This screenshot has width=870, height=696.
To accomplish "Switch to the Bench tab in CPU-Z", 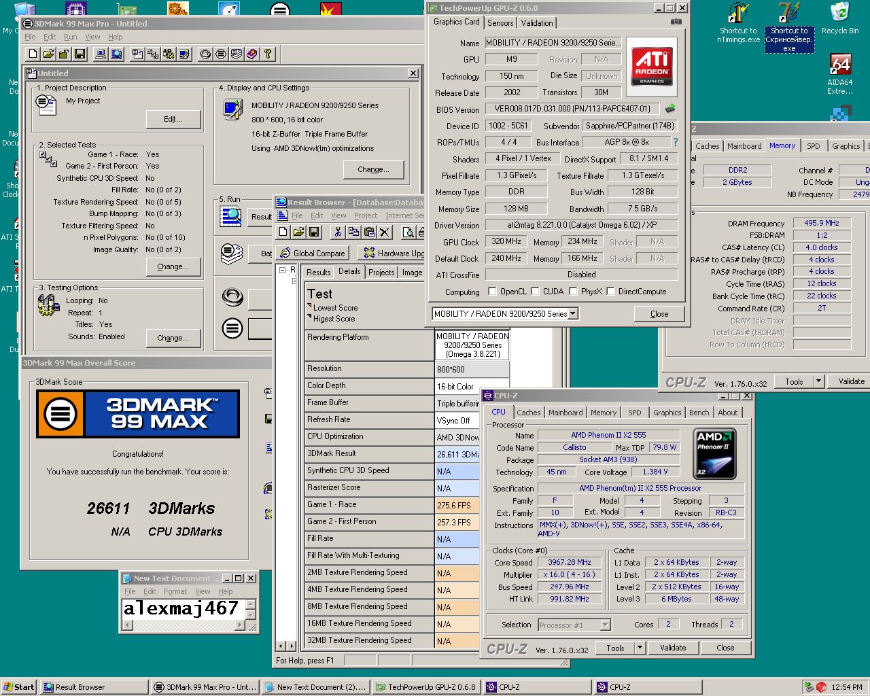I will coord(699,413).
